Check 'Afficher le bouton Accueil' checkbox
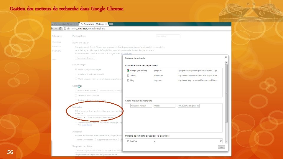This screenshot has height=159, width=283. [76, 96]
